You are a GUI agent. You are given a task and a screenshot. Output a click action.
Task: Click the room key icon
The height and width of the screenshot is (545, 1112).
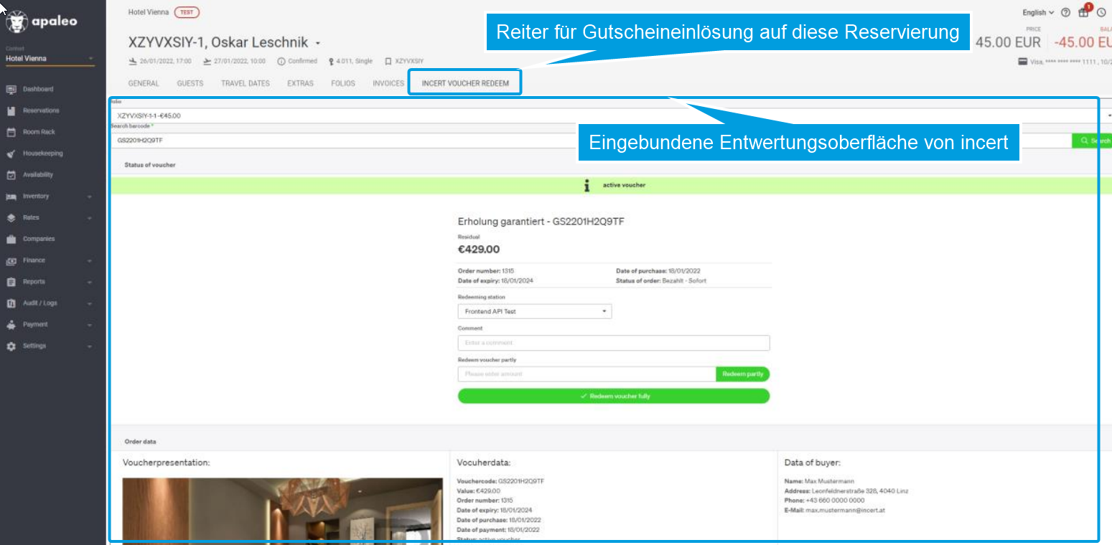(x=331, y=61)
